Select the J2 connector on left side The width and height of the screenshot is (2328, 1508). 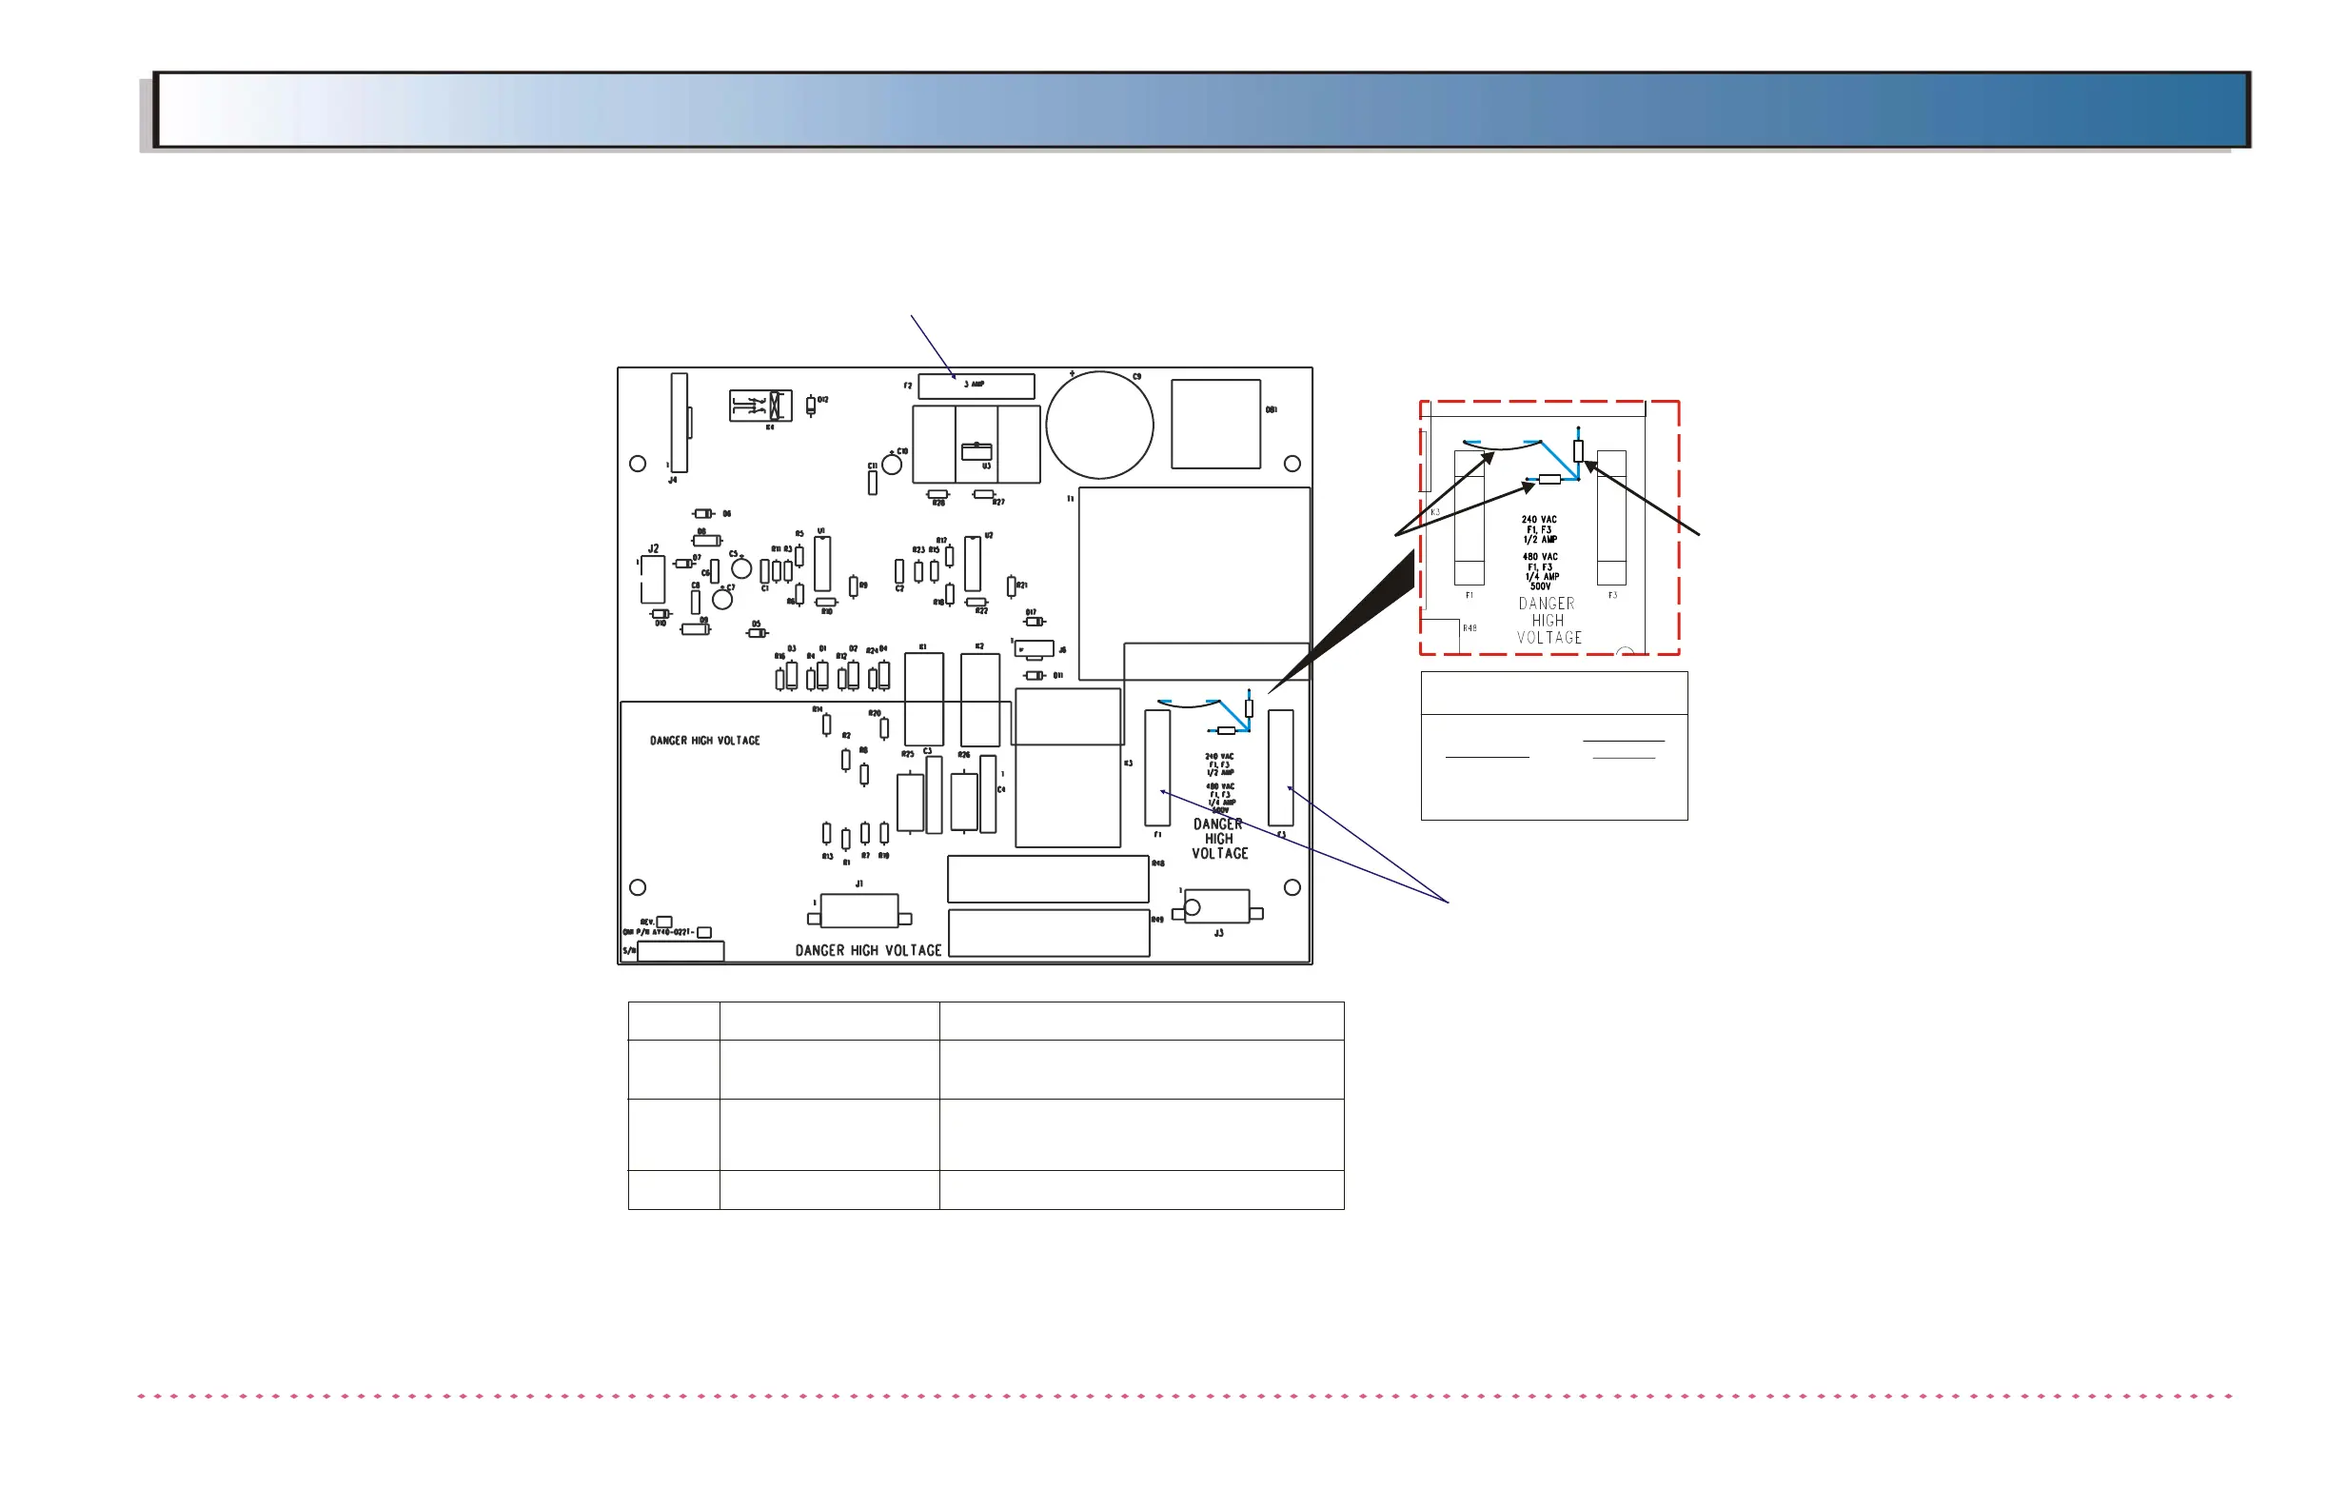[x=652, y=580]
